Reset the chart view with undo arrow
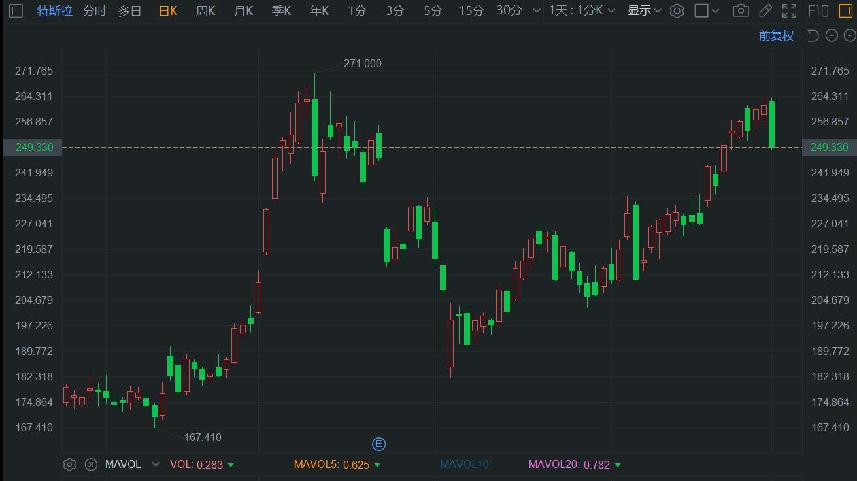Image resolution: width=857 pixels, height=481 pixels. click(813, 35)
